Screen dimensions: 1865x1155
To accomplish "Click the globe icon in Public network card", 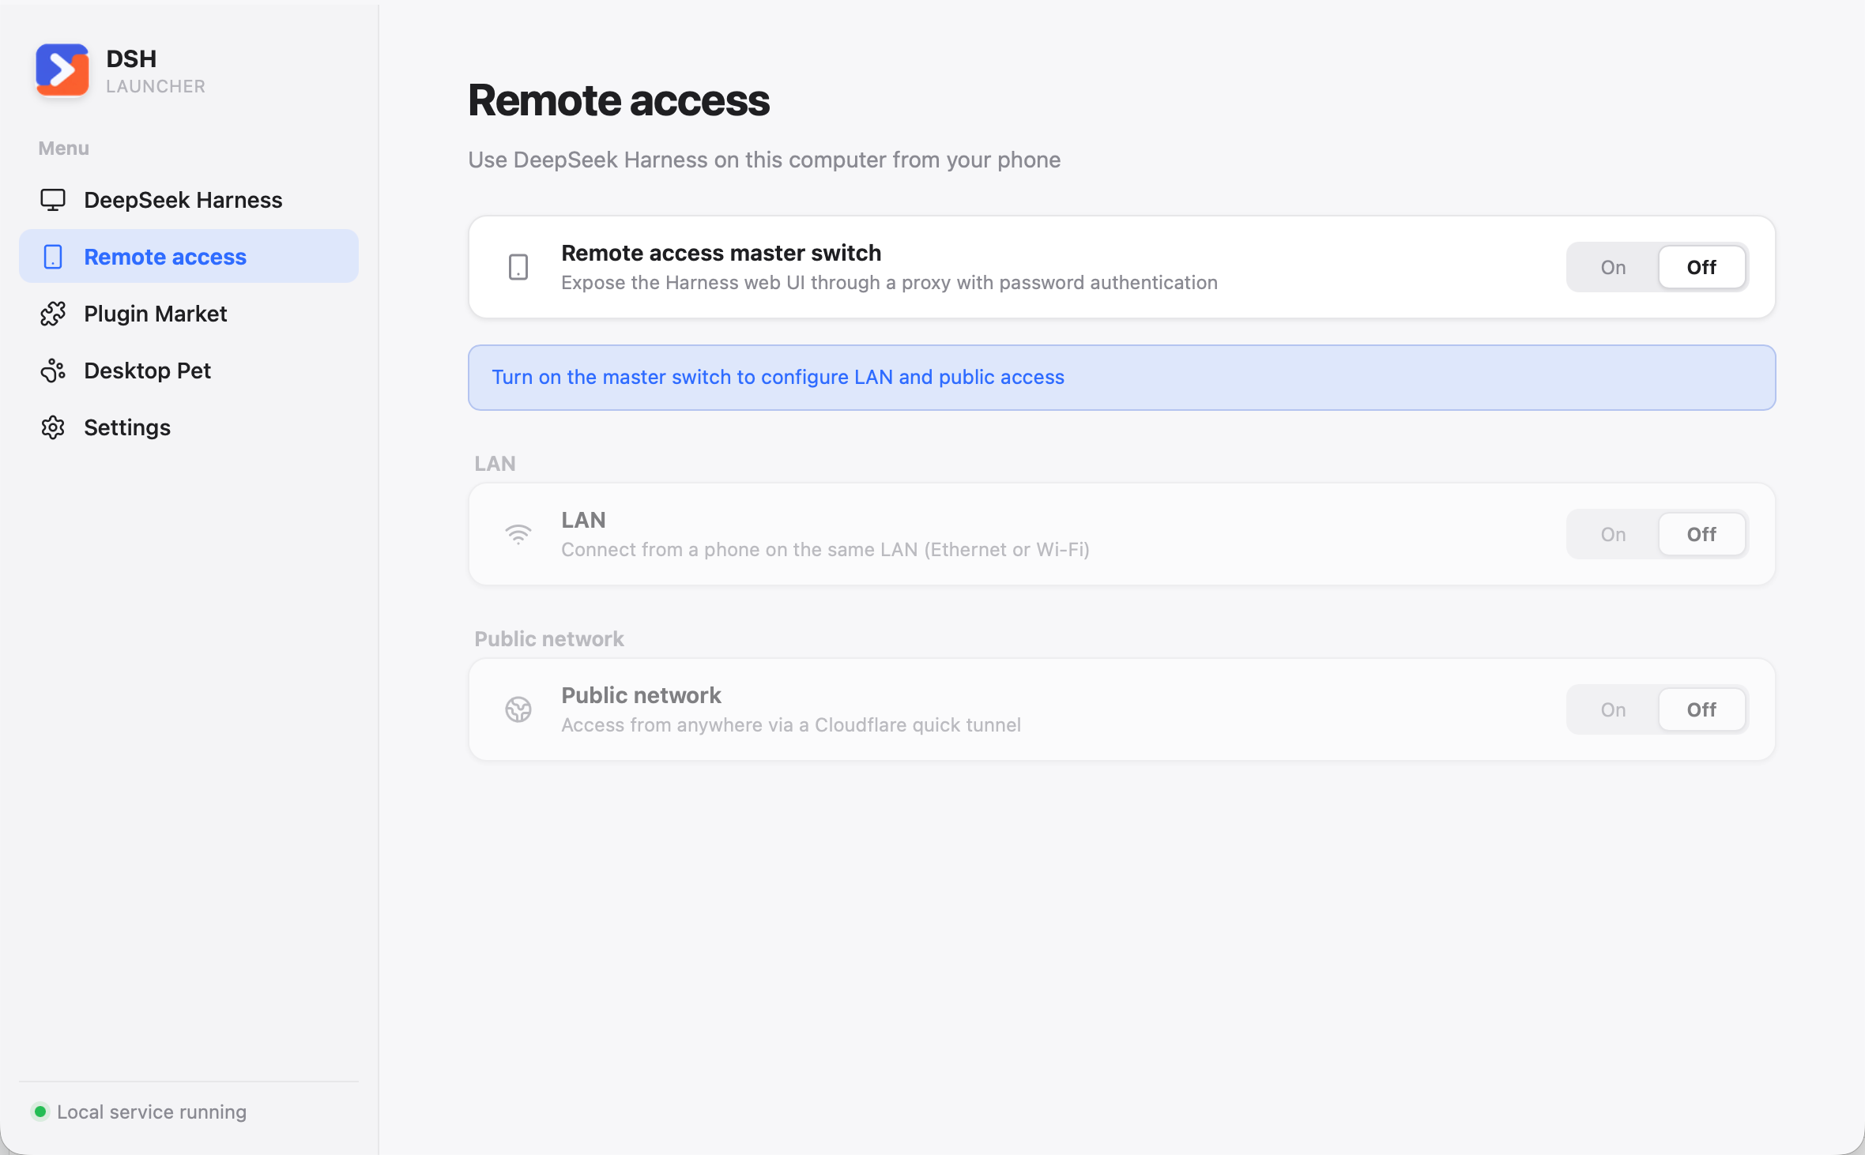I will click(518, 709).
